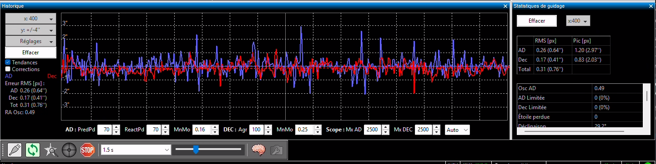Image resolution: width=656 pixels, height=164 pixels.
Task: Click the green loop exposures icon
Action: point(32,150)
